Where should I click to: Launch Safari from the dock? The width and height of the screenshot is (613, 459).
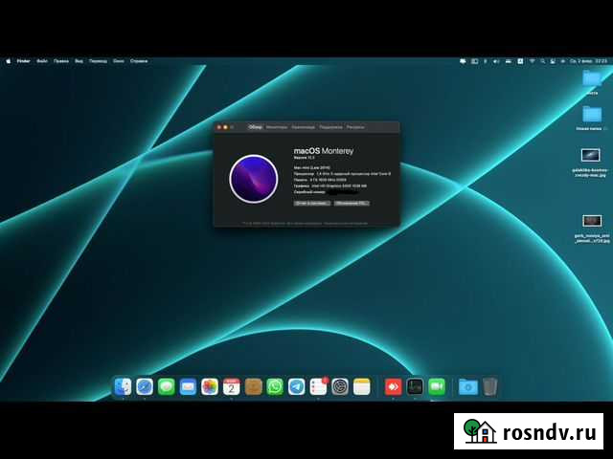click(145, 386)
